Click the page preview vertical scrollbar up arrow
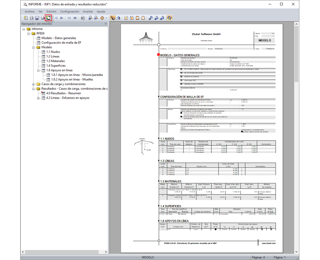320x260 pixels. pyautogui.click(x=296, y=24)
